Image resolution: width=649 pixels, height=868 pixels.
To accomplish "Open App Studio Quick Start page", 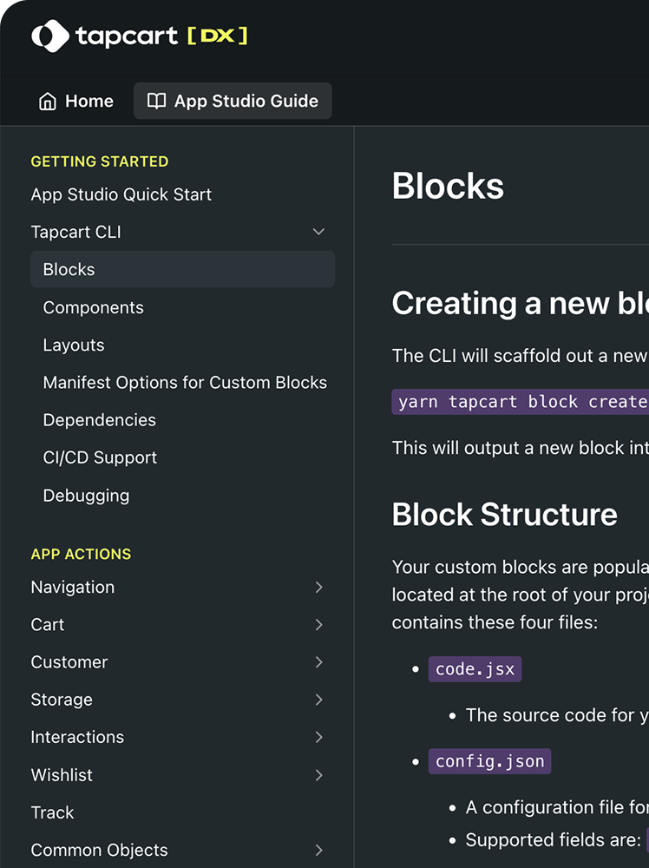I will pyautogui.click(x=121, y=194).
